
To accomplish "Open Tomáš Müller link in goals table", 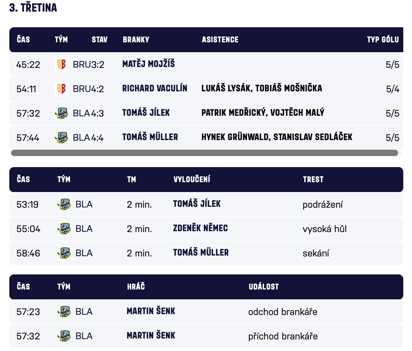I will click(x=150, y=137).
